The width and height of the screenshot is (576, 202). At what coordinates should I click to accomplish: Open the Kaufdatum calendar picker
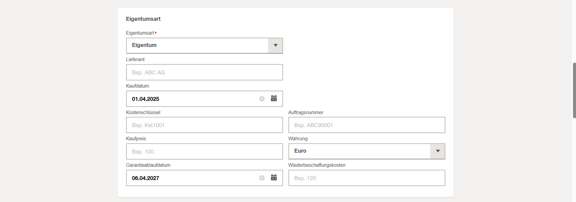[x=274, y=98]
